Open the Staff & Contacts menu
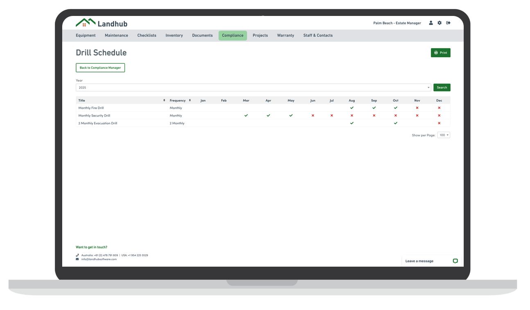The image size is (530, 310). click(318, 36)
